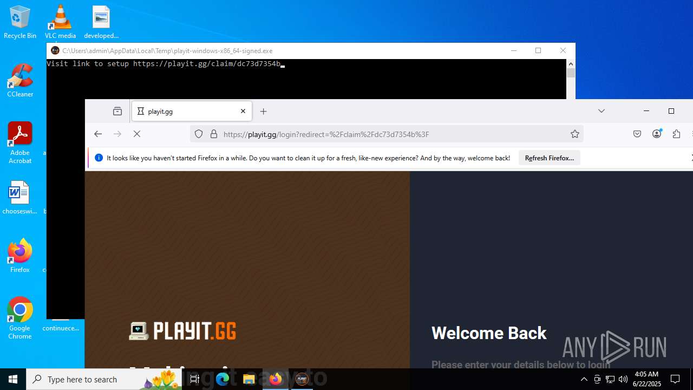Click the console 'Visit link to setup' text
693x390 pixels.
point(88,64)
